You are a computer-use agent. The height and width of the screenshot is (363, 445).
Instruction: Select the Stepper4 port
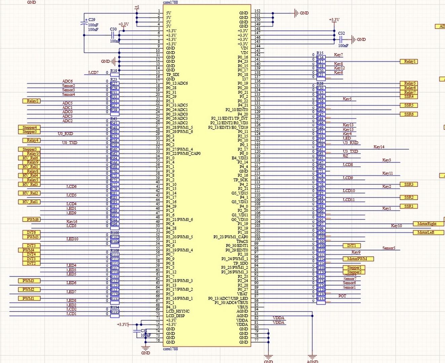click(29, 127)
